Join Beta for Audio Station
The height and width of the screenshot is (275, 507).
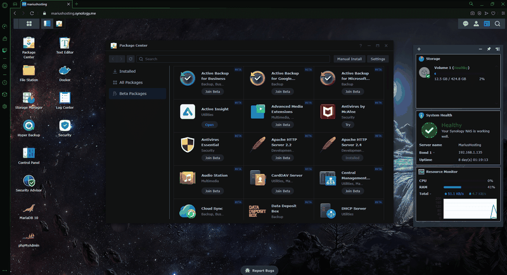tap(212, 191)
